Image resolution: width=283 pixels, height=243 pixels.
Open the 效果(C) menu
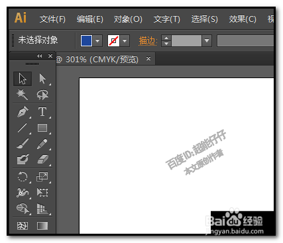point(243,19)
